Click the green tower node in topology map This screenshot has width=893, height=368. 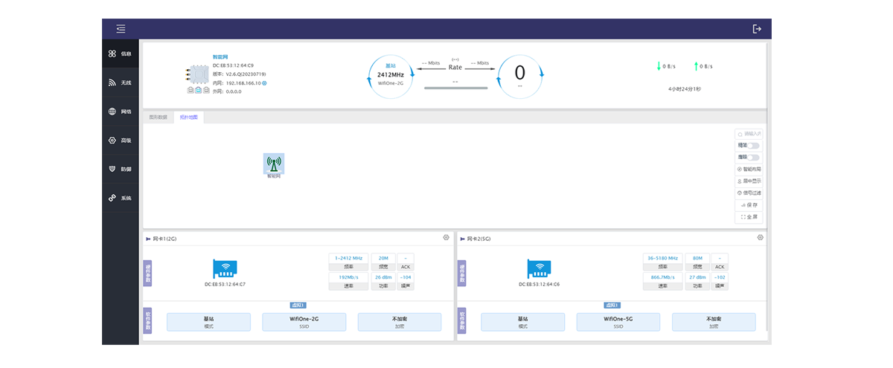pyautogui.click(x=273, y=164)
